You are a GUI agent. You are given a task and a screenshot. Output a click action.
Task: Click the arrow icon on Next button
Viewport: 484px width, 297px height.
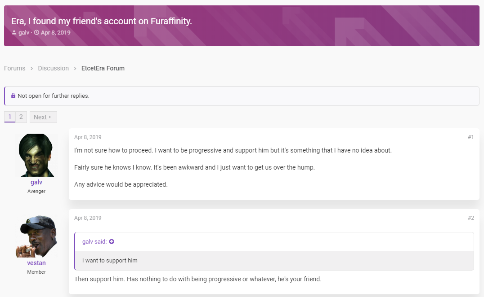50,117
